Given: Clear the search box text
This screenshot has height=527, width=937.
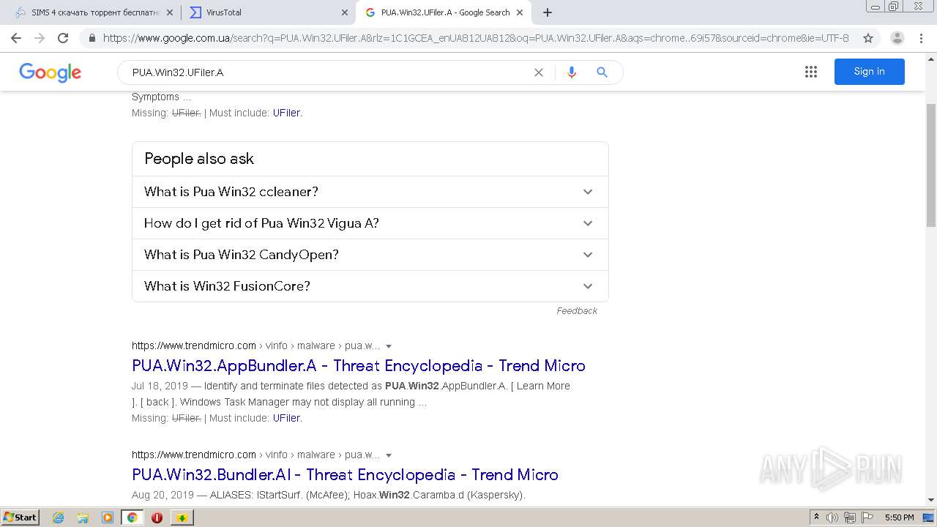Looking at the screenshot, I should 539,72.
